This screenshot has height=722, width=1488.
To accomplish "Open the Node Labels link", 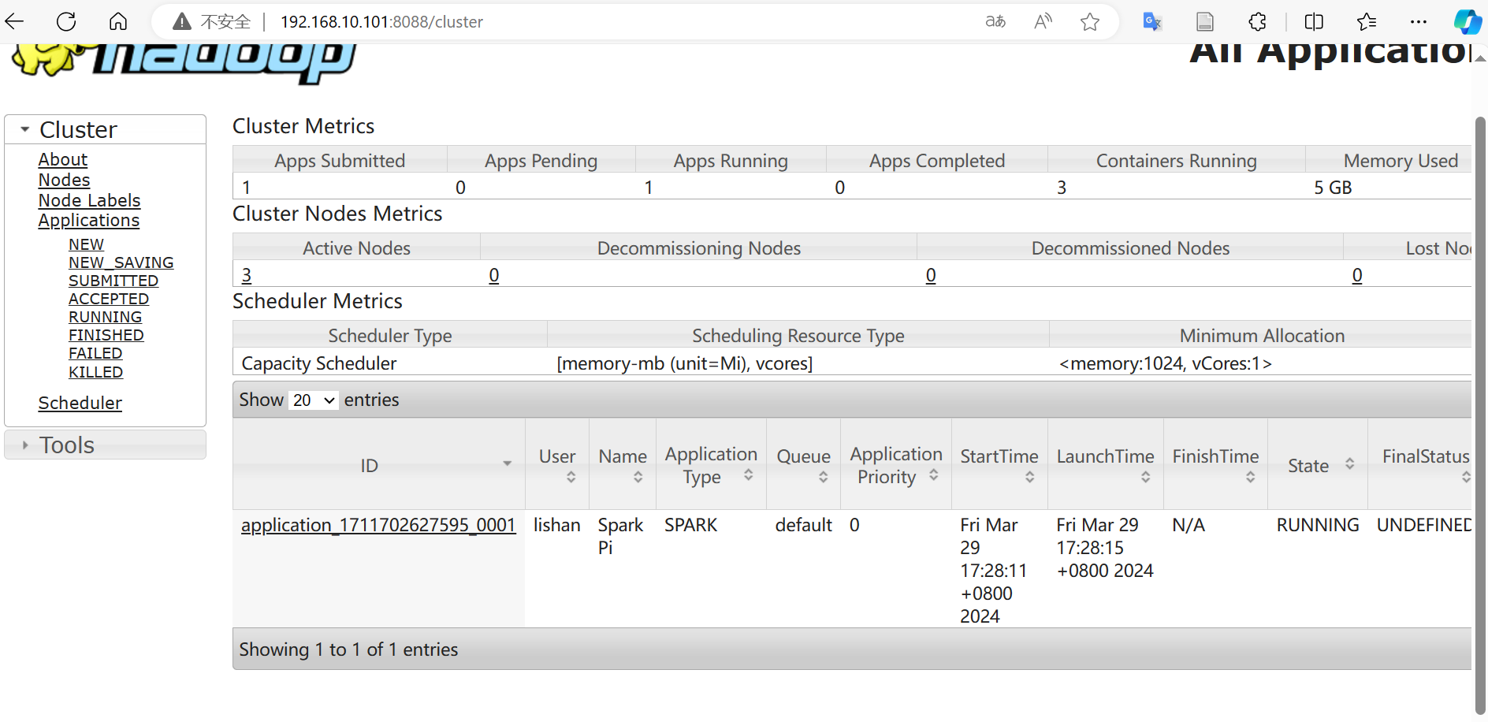I will [89, 200].
